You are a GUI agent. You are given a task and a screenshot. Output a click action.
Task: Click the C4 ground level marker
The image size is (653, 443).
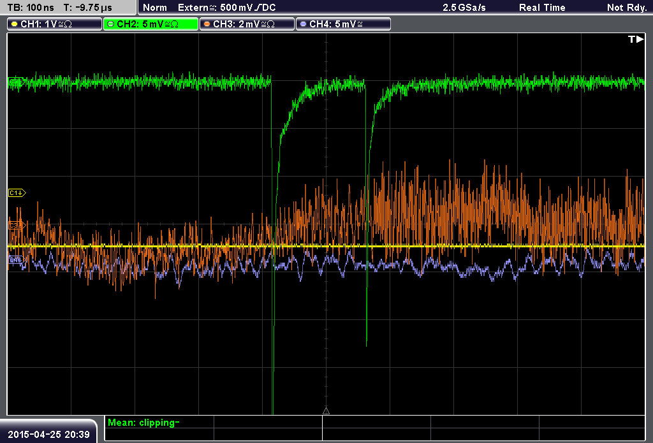(17, 260)
